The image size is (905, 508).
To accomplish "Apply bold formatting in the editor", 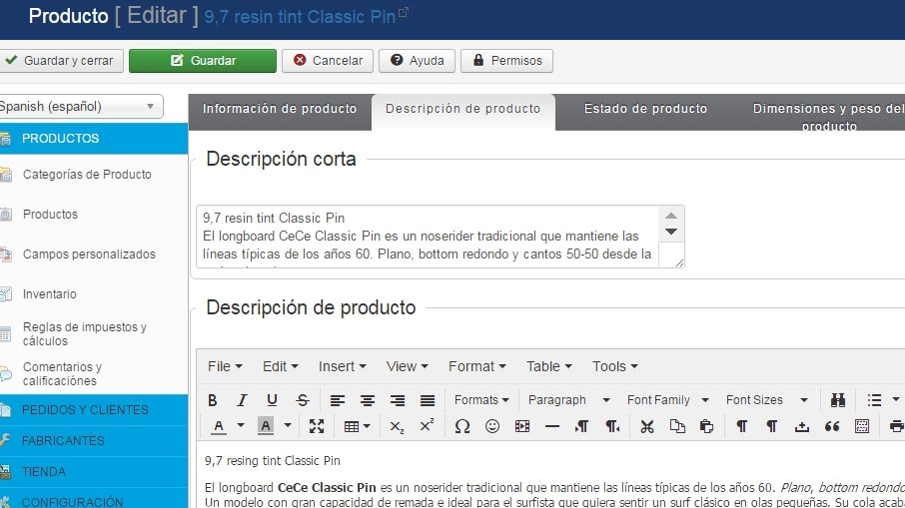I will (x=213, y=400).
